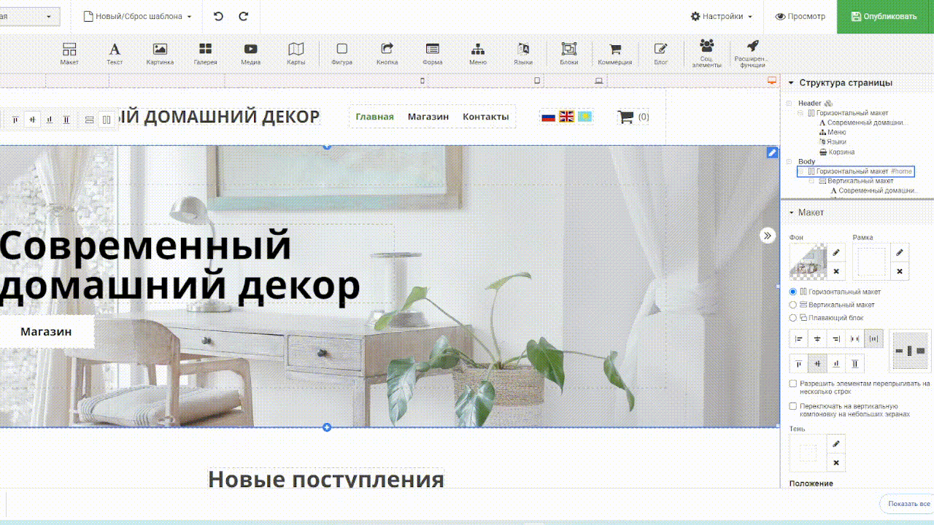Choose the Commerce cart tool

coord(615,53)
